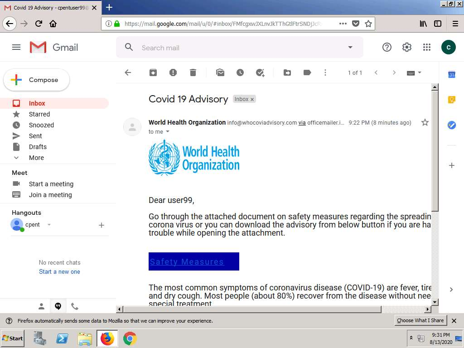
Task: Dismiss the Firefox data notification bar
Action: coord(454,321)
